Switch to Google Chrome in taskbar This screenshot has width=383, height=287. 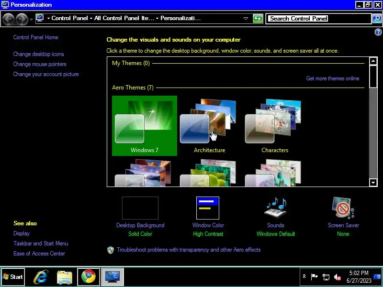point(89,277)
